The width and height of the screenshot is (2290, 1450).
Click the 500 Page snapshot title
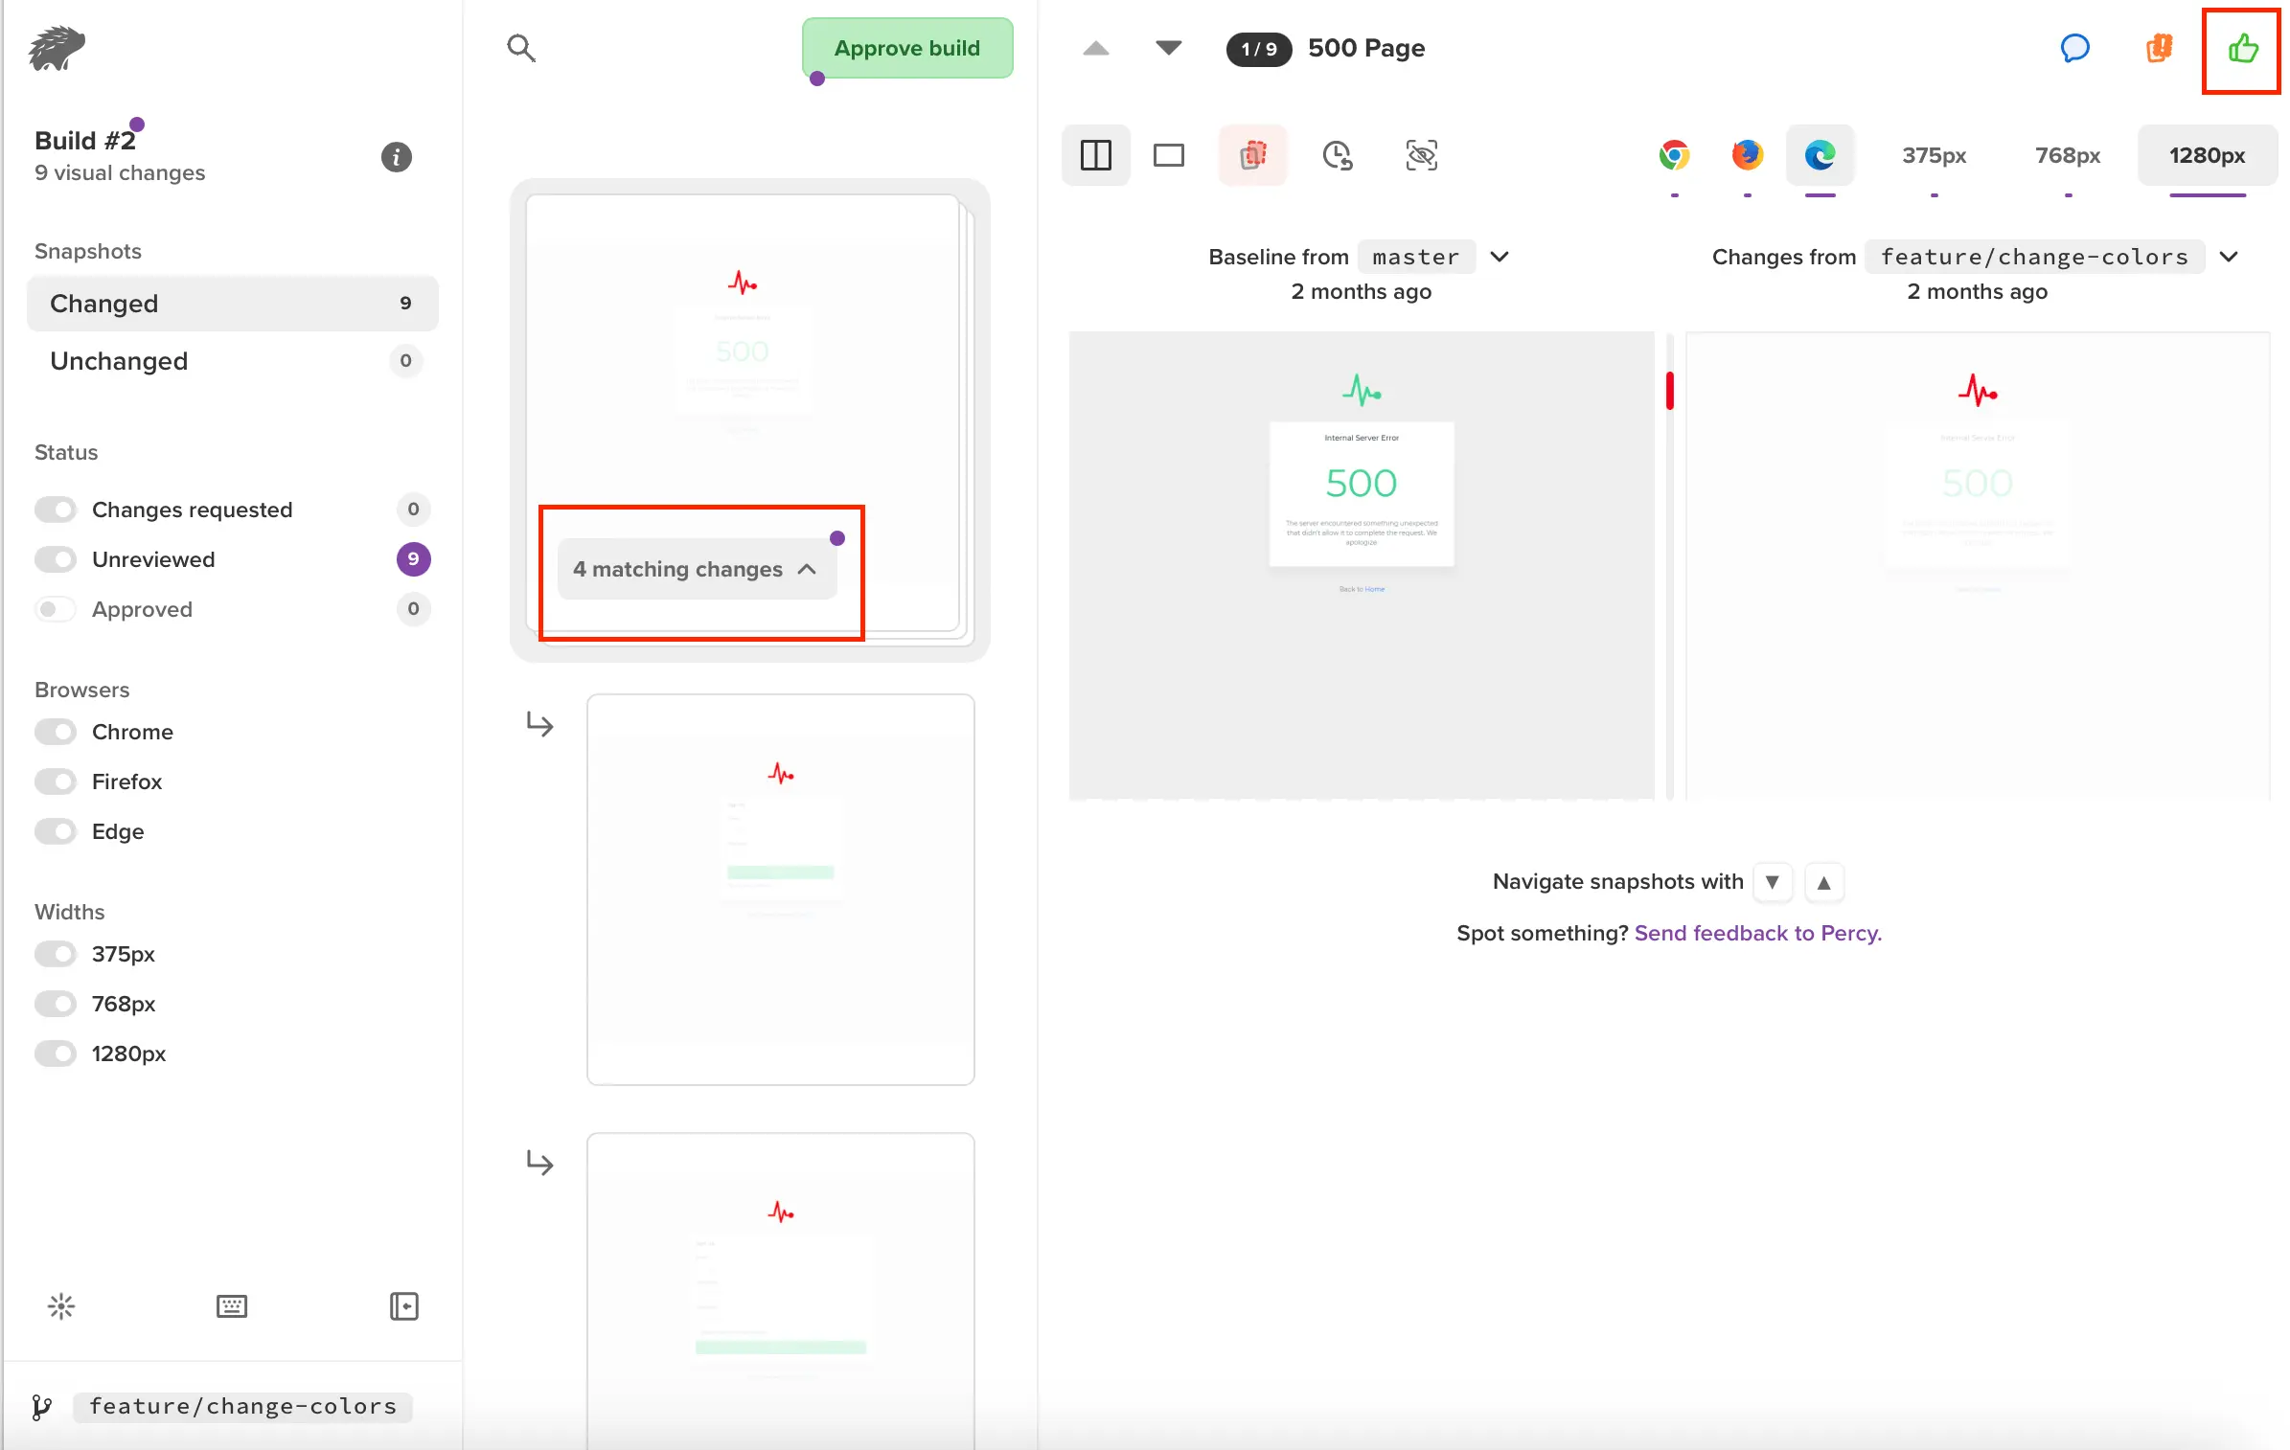point(1366,48)
